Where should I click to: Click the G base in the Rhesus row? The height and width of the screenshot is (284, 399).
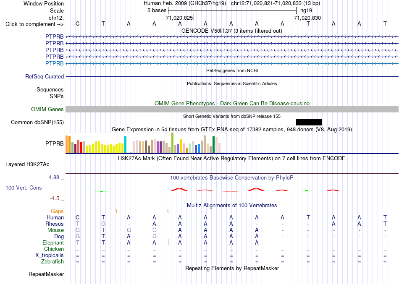[x=103, y=224]
